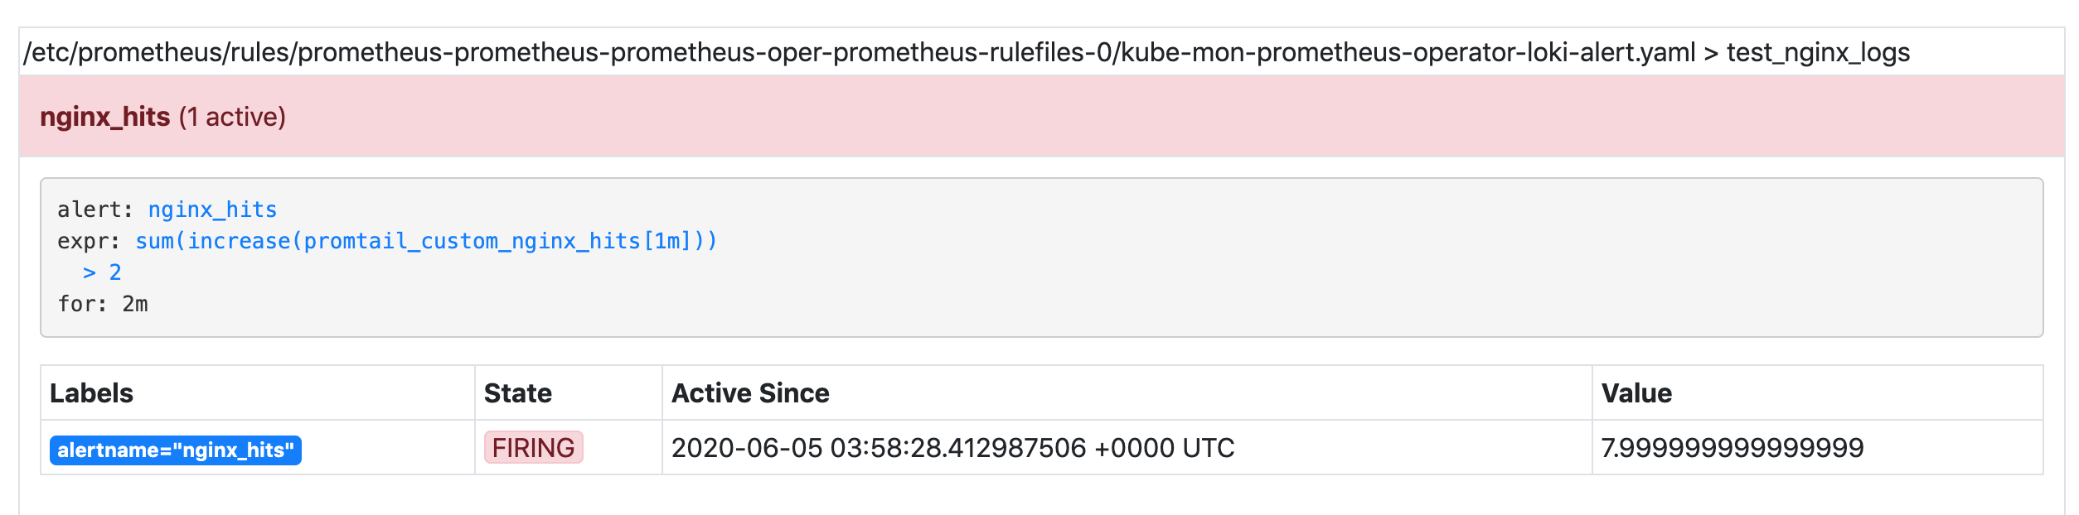Image resolution: width=2079 pixels, height=515 pixels.
Task: Open the nginx_hits alert name link
Action: click(212, 209)
